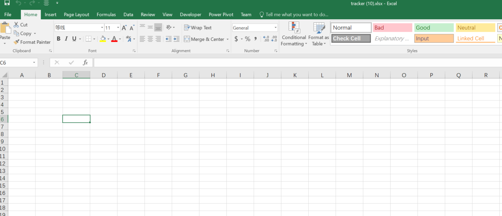
Task: Click inside the formula bar
Action: 297,62
